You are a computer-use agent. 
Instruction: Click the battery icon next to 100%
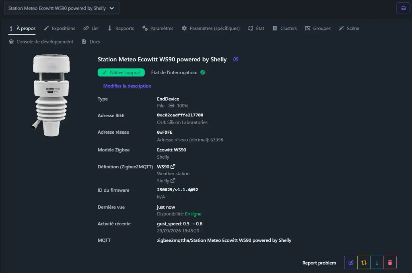[x=171, y=106]
